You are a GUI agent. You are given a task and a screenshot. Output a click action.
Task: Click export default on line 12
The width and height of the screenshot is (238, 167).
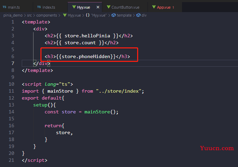[x=42, y=98]
